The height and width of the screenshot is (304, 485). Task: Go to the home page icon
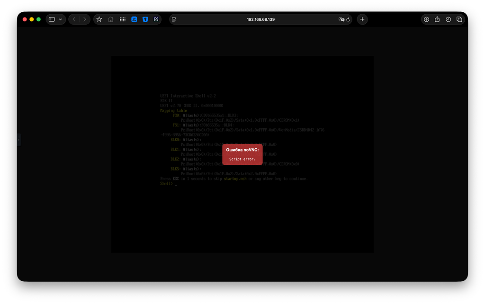[x=110, y=19]
